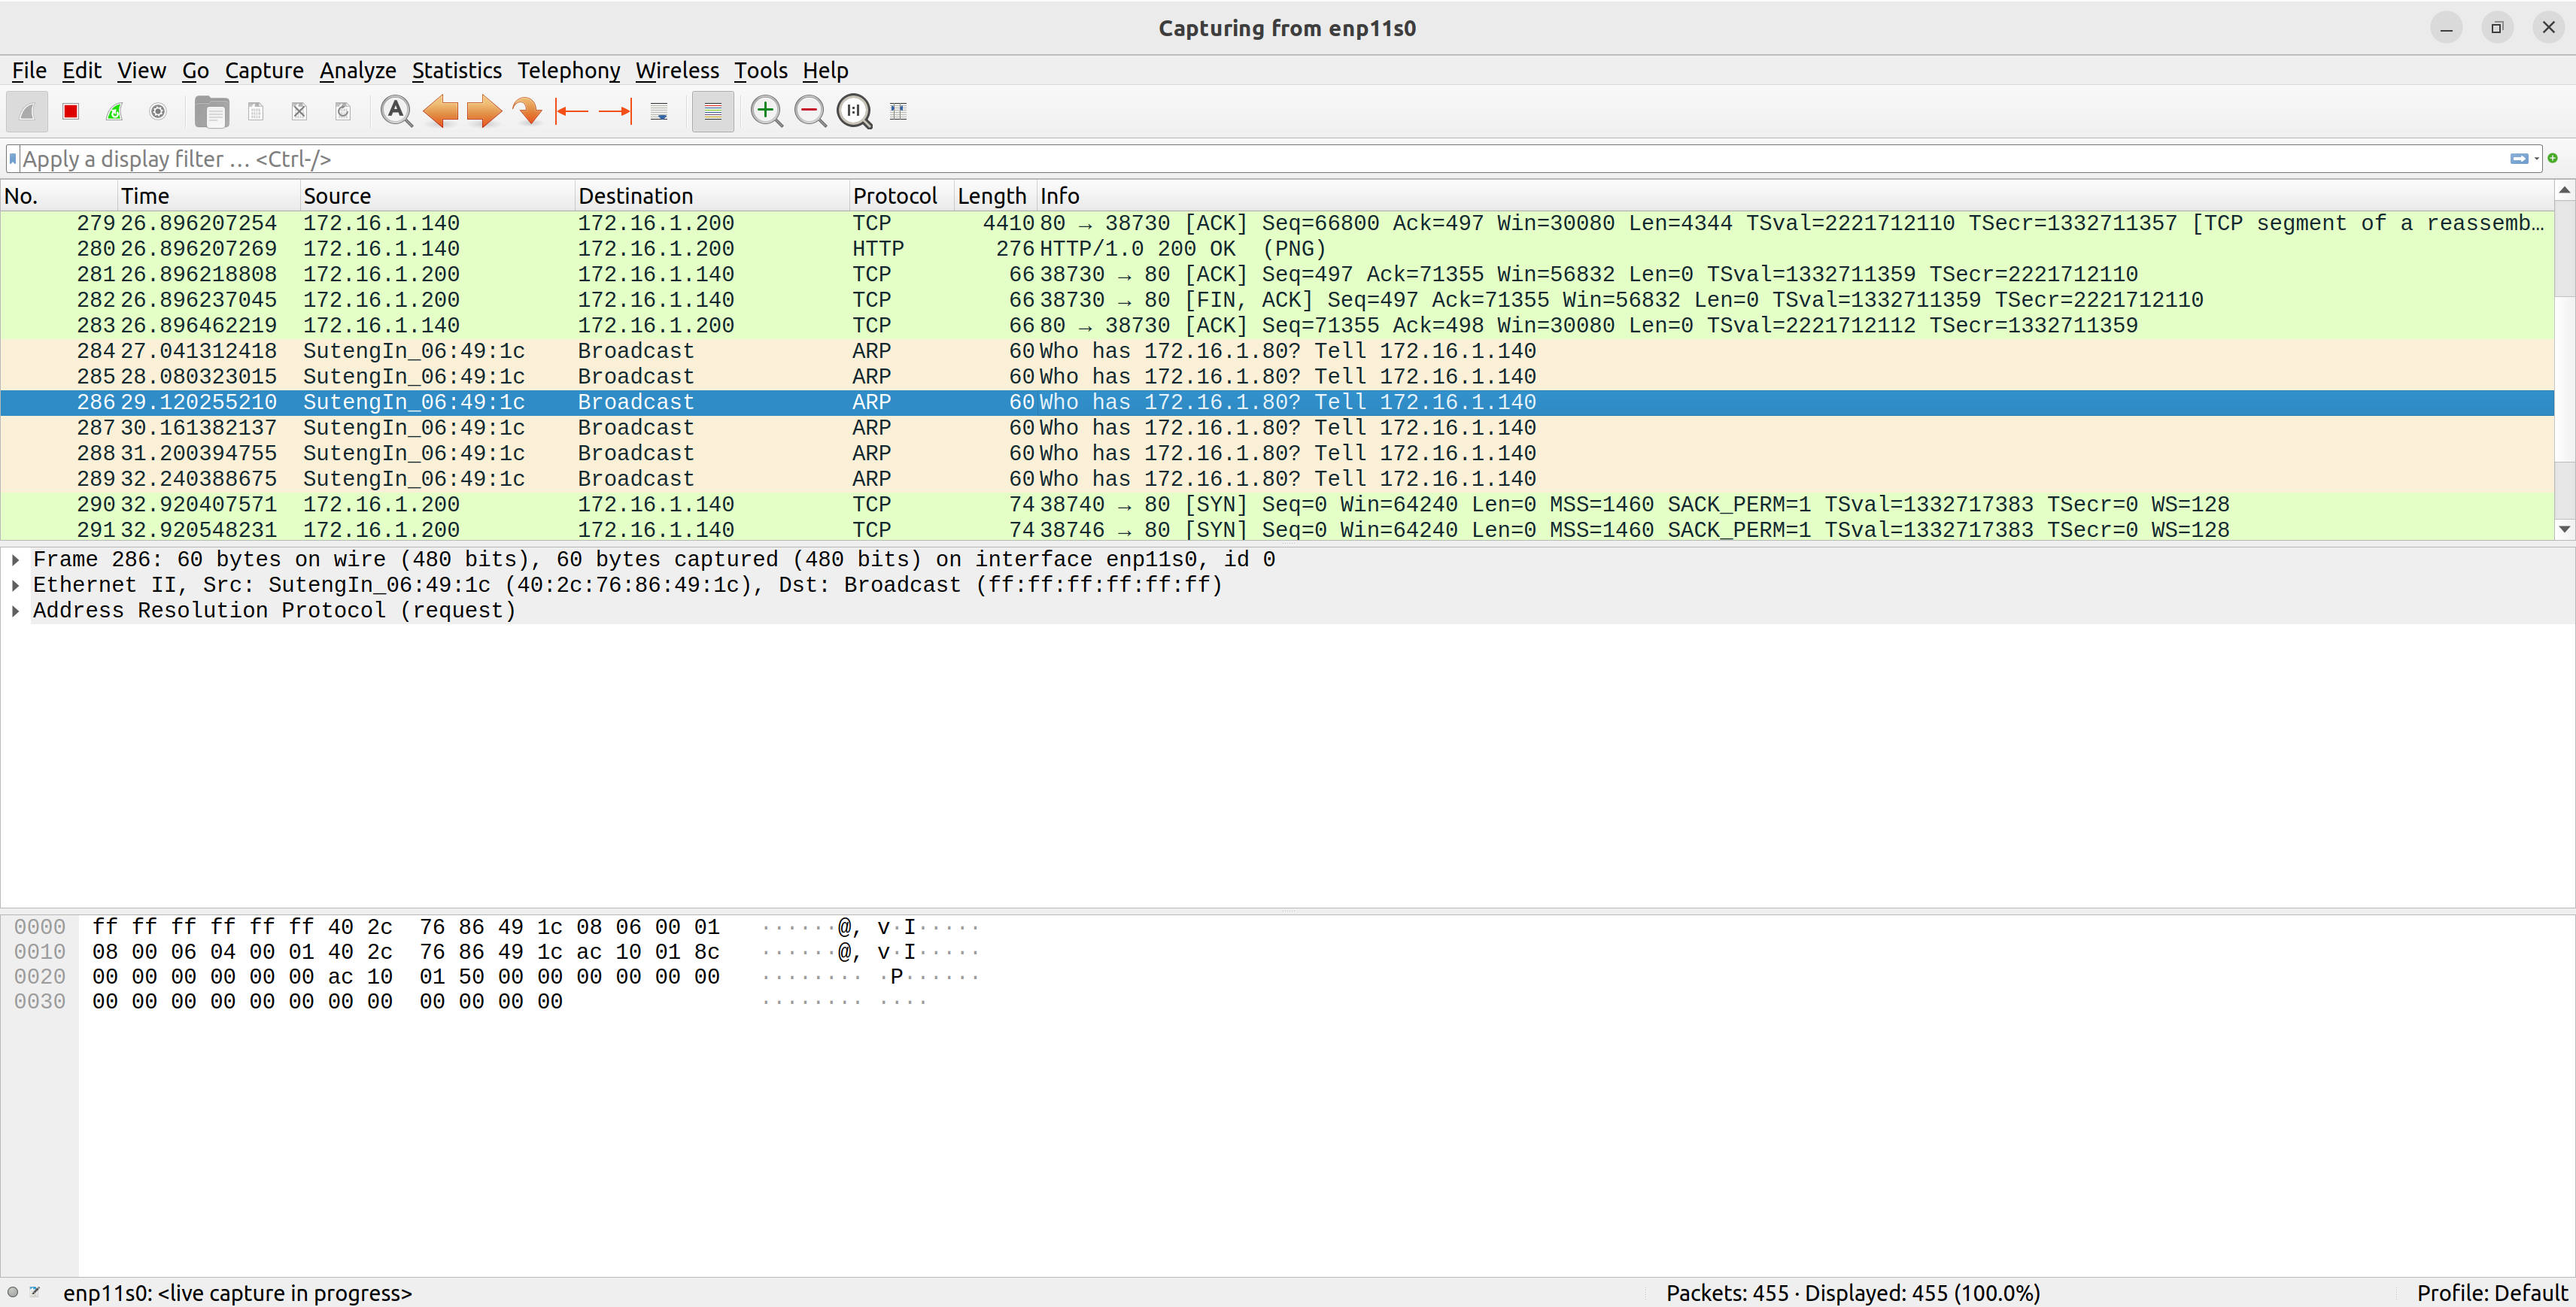Screen dimensions: 2576x1307
Task: Expand Address Resolution Protocol section
Action: (16, 611)
